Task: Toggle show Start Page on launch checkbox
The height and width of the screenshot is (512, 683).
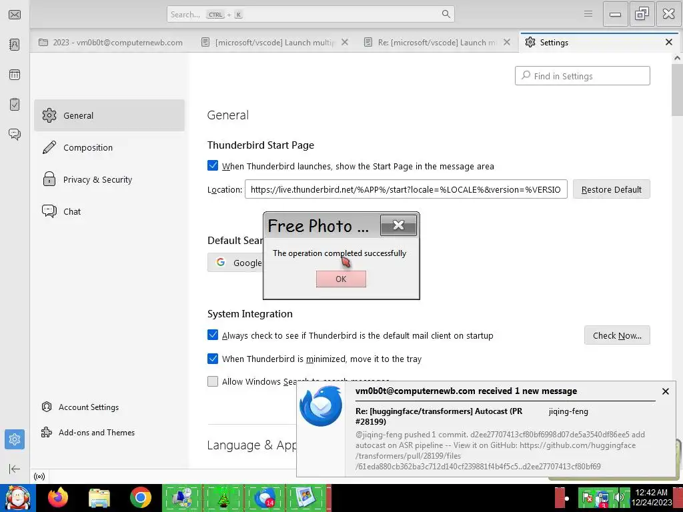Action: click(x=213, y=165)
